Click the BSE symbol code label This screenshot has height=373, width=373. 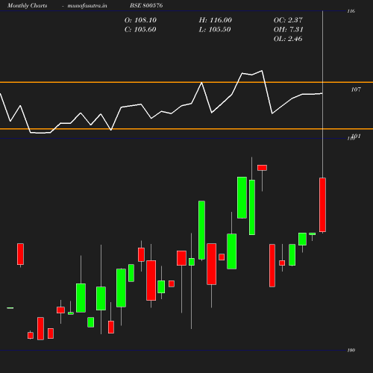(146, 5)
